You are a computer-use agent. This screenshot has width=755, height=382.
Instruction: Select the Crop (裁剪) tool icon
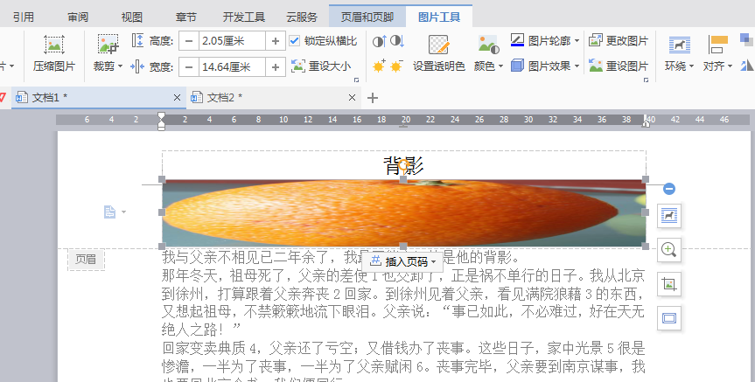(108, 45)
